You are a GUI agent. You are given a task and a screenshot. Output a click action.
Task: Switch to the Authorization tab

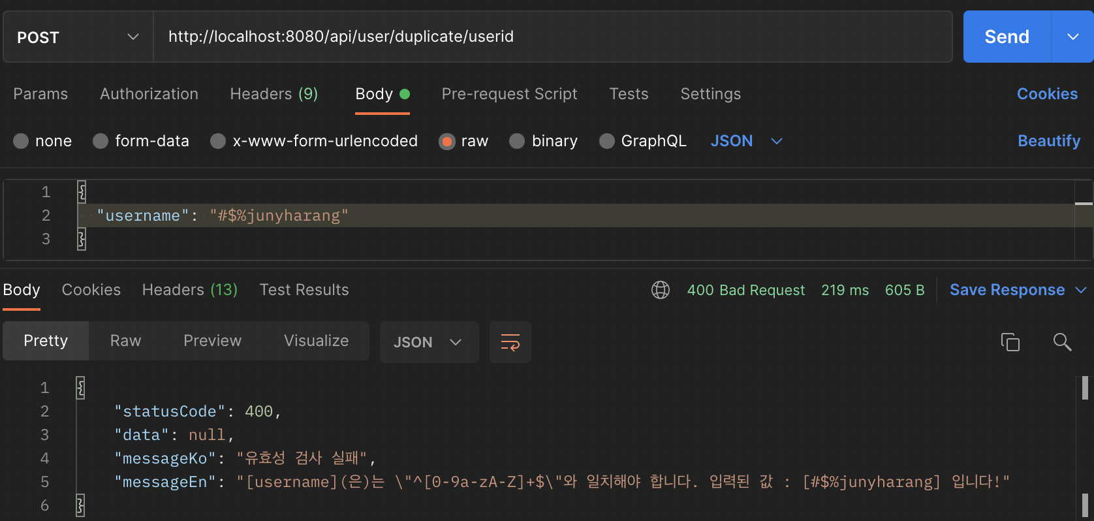tap(149, 94)
